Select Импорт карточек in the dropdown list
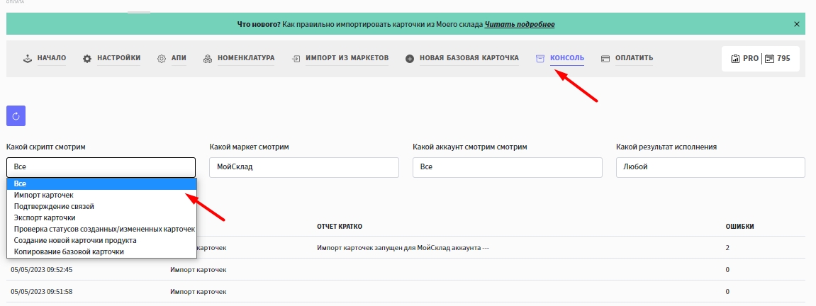Viewport: 816px width, 306px height. click(44, 195)
